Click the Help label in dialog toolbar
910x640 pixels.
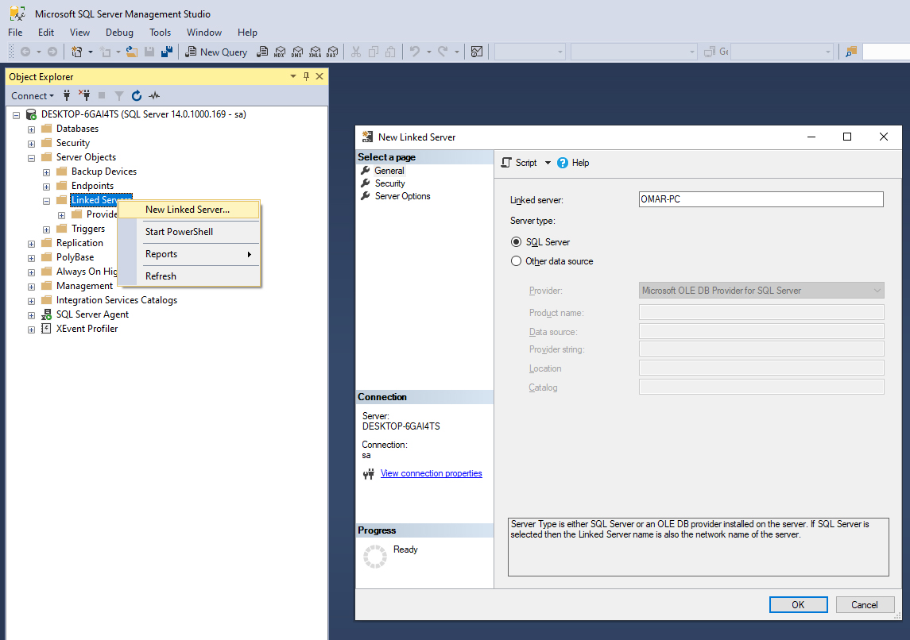click(x=580, y=163)
